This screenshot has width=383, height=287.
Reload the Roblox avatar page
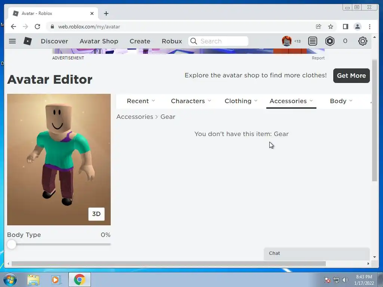click(x=37, y=27)
